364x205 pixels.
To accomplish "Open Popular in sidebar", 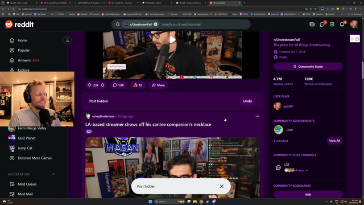I will [x=24, y=50].
